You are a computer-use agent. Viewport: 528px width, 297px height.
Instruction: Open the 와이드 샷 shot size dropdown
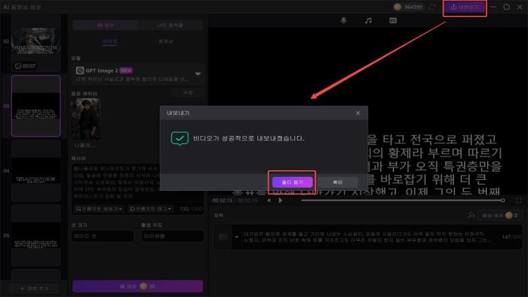click(x=103, y=236)
